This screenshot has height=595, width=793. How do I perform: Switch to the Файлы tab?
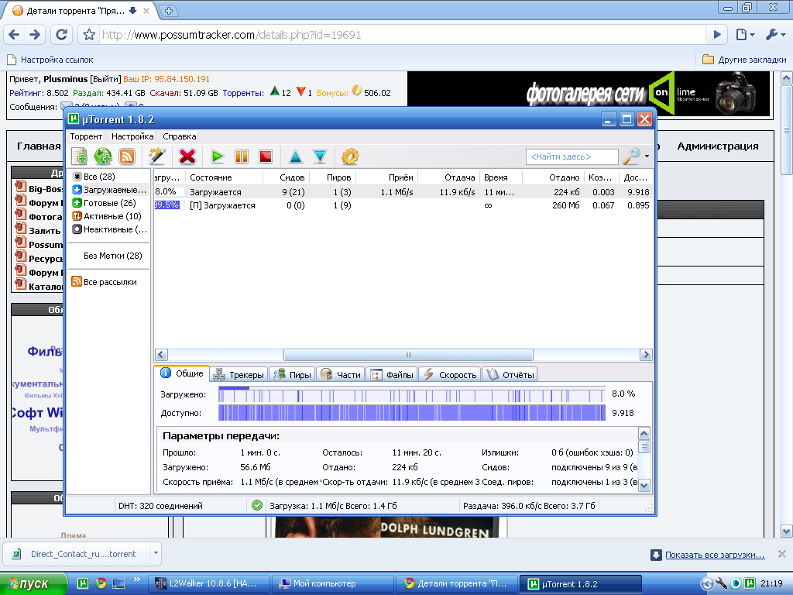[x=392, y=375]
